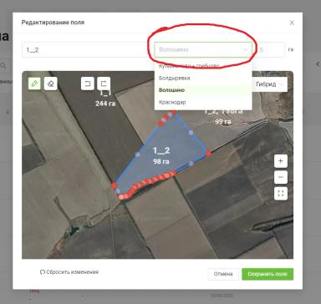Click the red vertex at polygon's right corner
This screenshot has height=304, width=321.
(x=208, y=154)
